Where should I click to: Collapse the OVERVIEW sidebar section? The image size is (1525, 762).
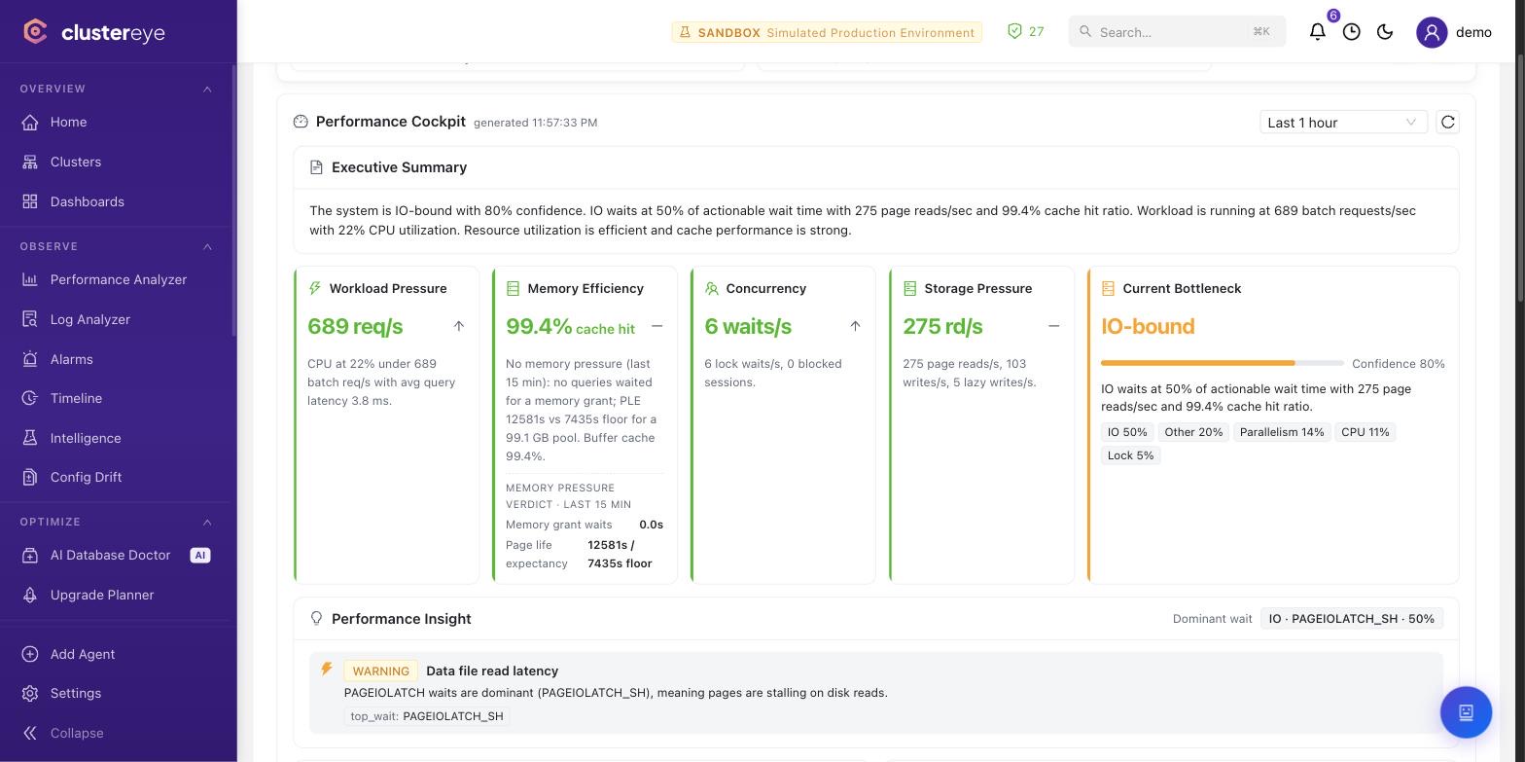pyautogui.click(x=207, y=89)
